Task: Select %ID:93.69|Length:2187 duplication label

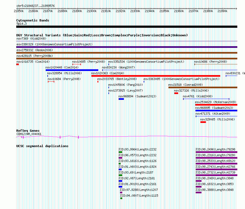Action: pyautogui.click(x=136, y=172)
